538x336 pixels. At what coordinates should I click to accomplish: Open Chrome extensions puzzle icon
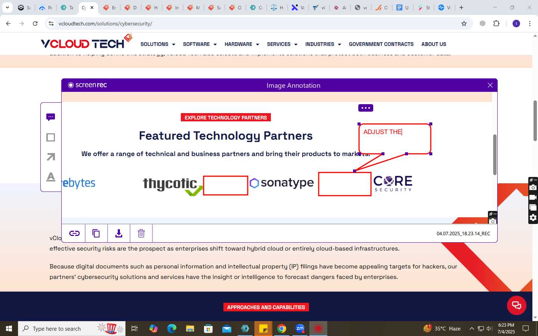pyautogui.click(x=496, y=24)
